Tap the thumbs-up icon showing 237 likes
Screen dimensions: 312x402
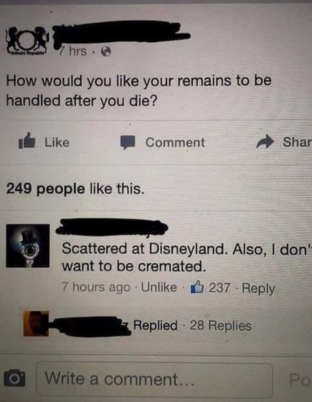click(x=197, y=287)
